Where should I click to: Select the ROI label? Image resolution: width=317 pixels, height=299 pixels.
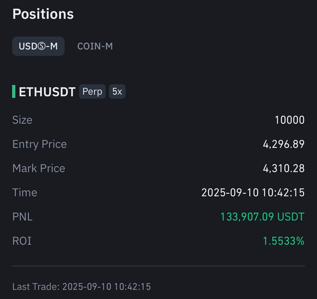tap(22, 241)
